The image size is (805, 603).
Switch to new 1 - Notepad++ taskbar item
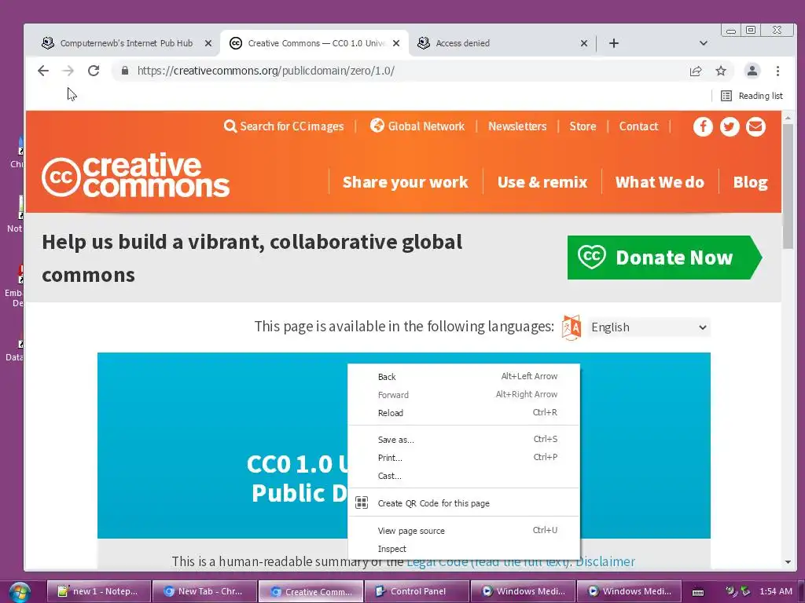(99, 591)
